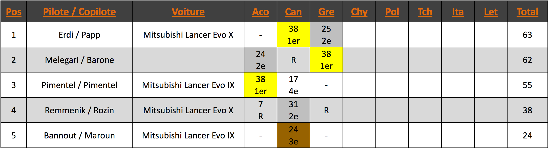Open the Aco rally header link
Image resolution: width=548 pixels, height=148 pixels.
pyautogui.click(x=260, y=12)
